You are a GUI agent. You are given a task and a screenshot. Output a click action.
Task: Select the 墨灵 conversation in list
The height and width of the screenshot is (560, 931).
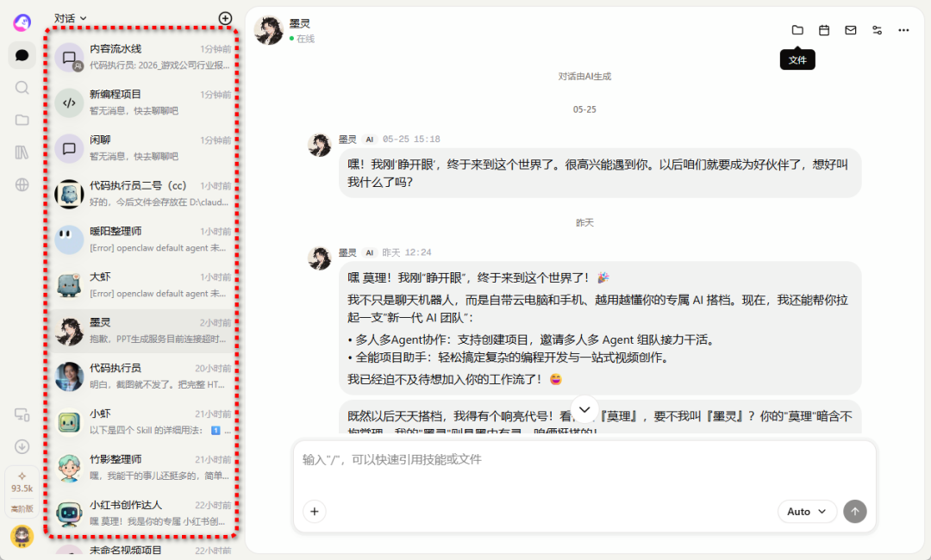coord(142,331)
